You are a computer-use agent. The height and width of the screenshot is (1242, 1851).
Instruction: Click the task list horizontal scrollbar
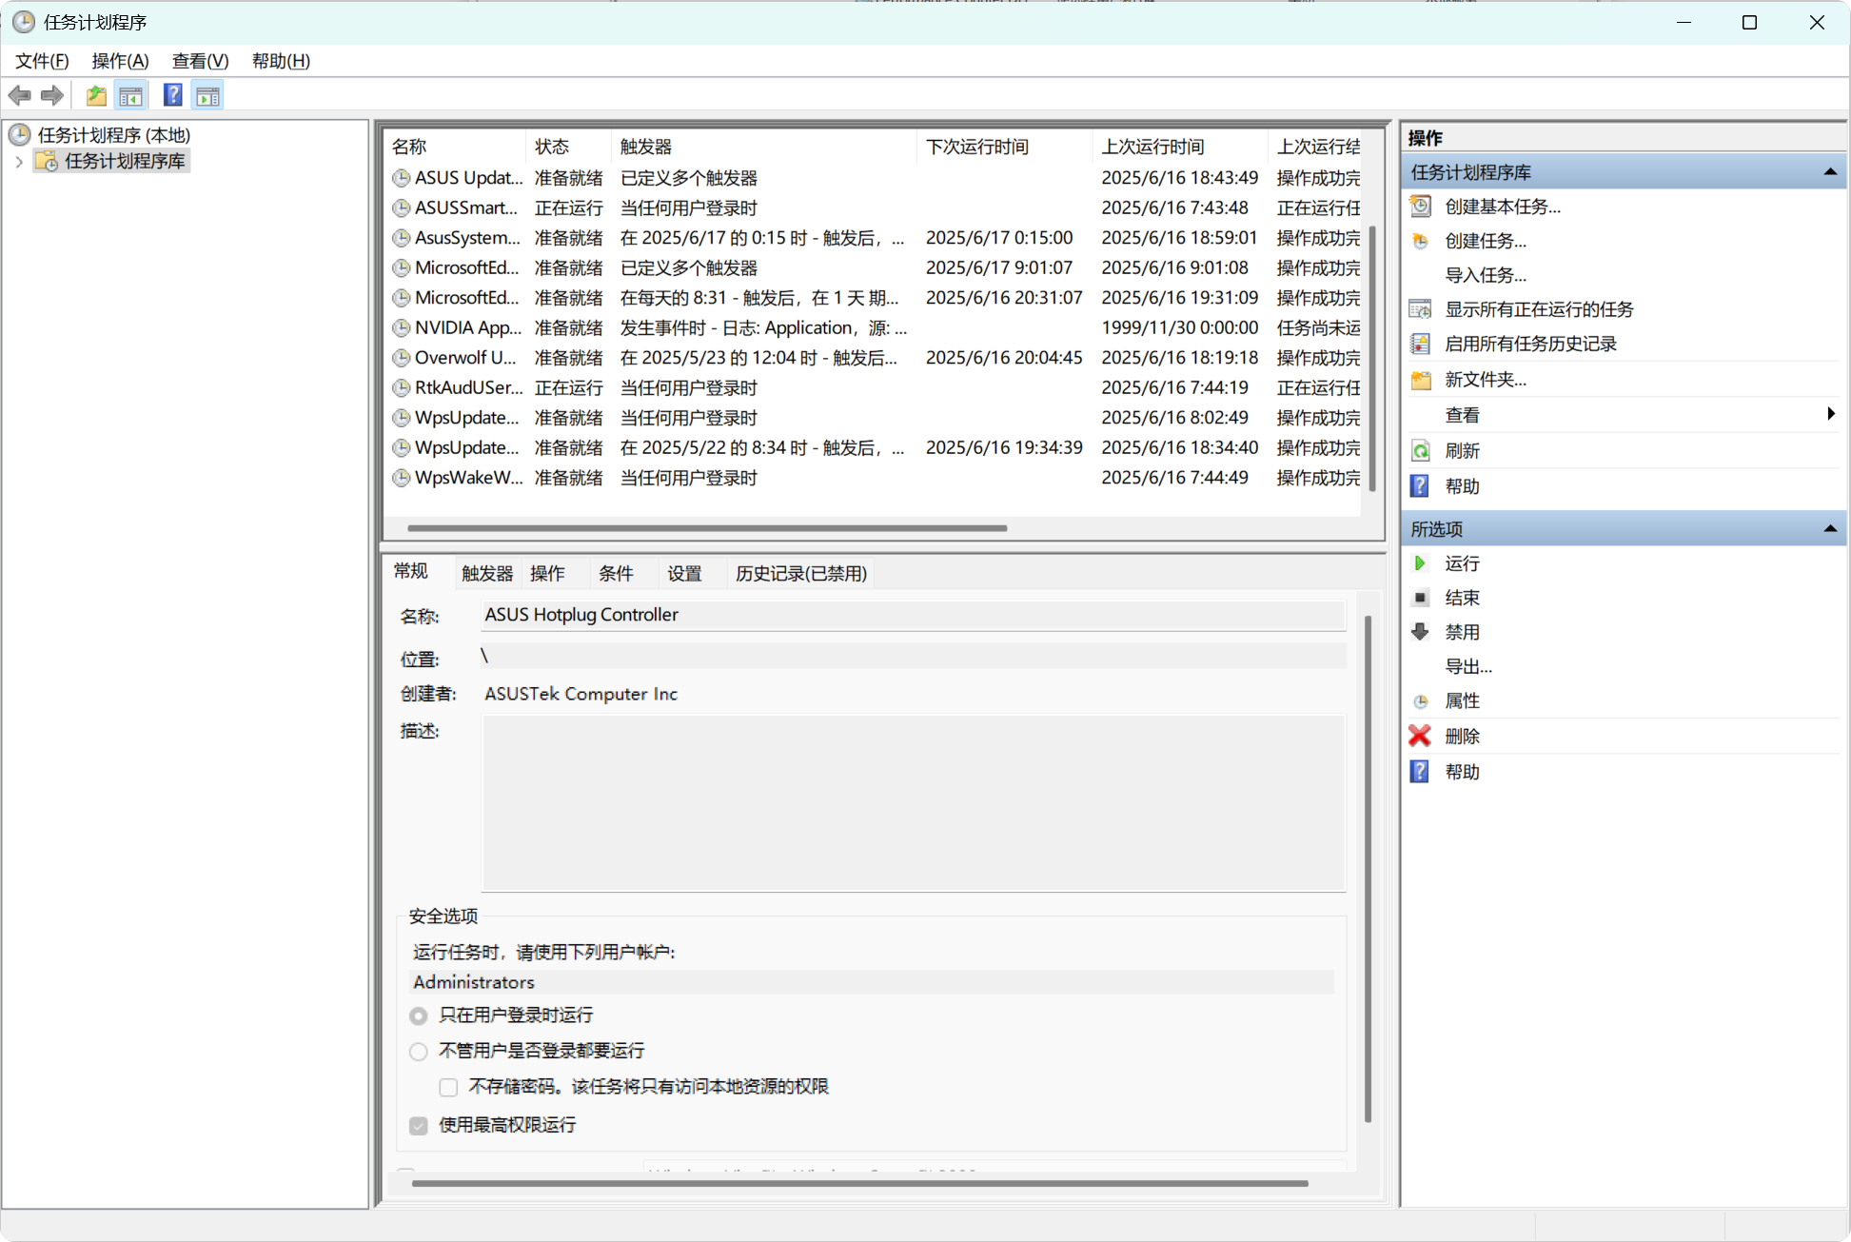(706, 527)
